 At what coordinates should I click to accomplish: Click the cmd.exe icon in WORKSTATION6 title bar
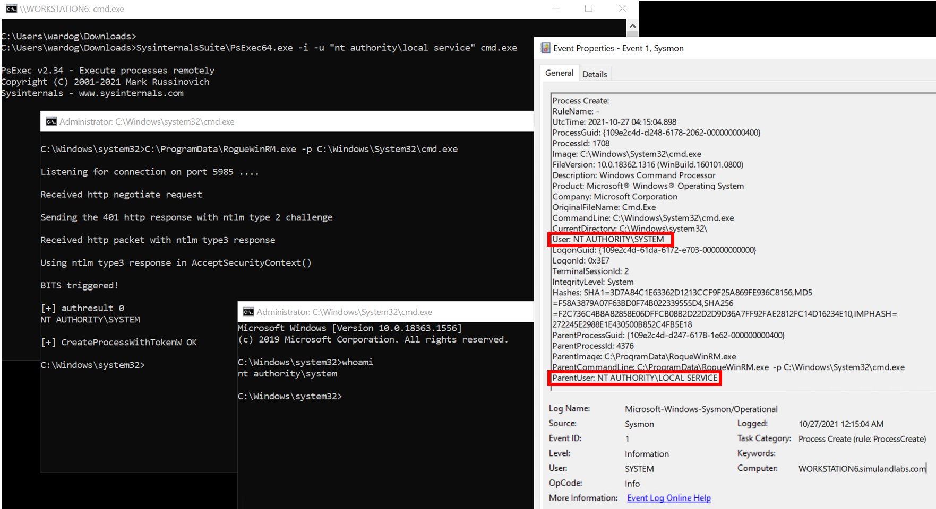(x=12, y=8)
